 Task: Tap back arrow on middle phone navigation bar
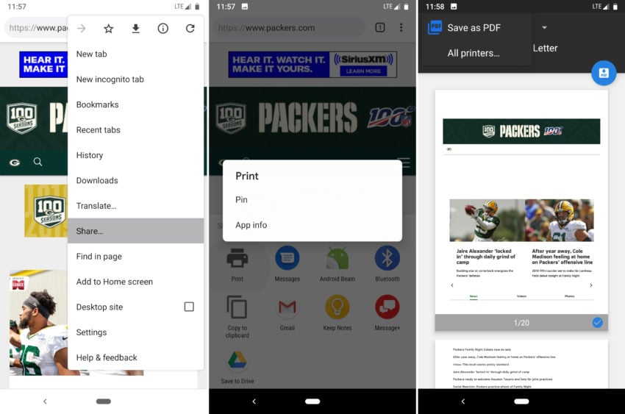click(254, 401)
